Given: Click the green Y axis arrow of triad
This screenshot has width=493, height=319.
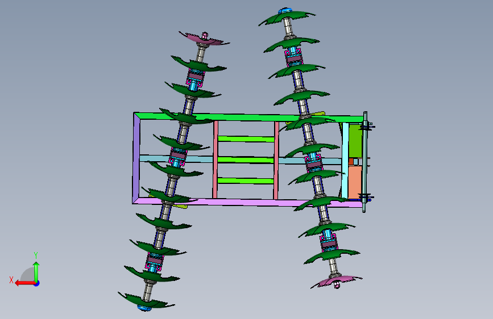Looking at the screenshot, I should tap(36, 272).
